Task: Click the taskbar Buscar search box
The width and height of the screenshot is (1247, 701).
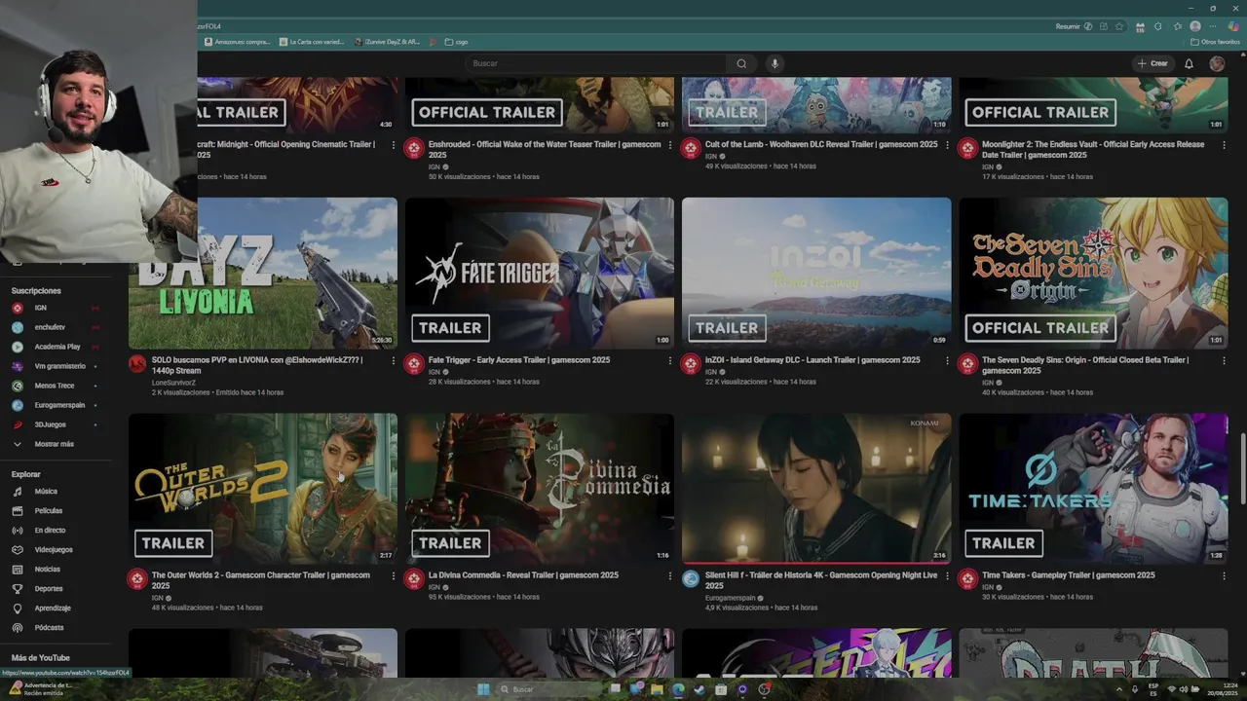Action: pyautogui.click(x=548, y=689)
